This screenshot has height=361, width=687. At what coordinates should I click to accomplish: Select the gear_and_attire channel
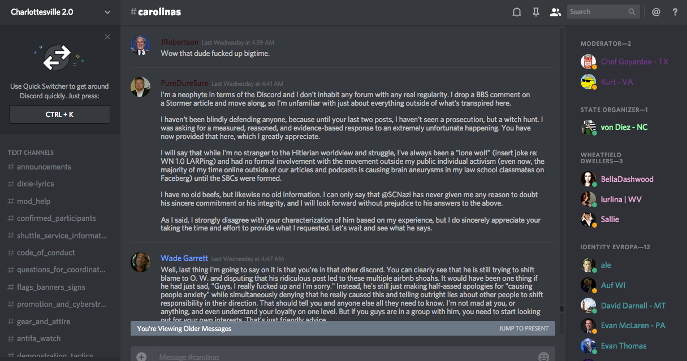tap(43, 321)
